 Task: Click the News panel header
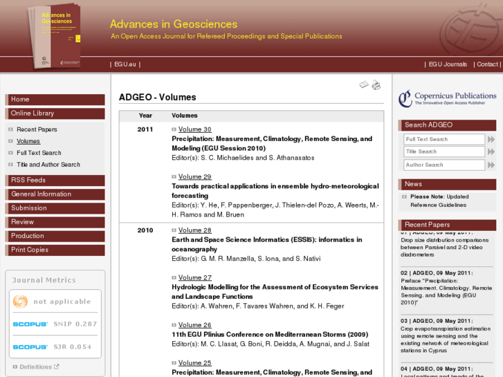(x=447, y=184)
